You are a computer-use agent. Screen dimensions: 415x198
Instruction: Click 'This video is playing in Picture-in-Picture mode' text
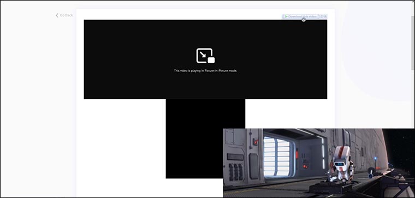pos(205,71)
